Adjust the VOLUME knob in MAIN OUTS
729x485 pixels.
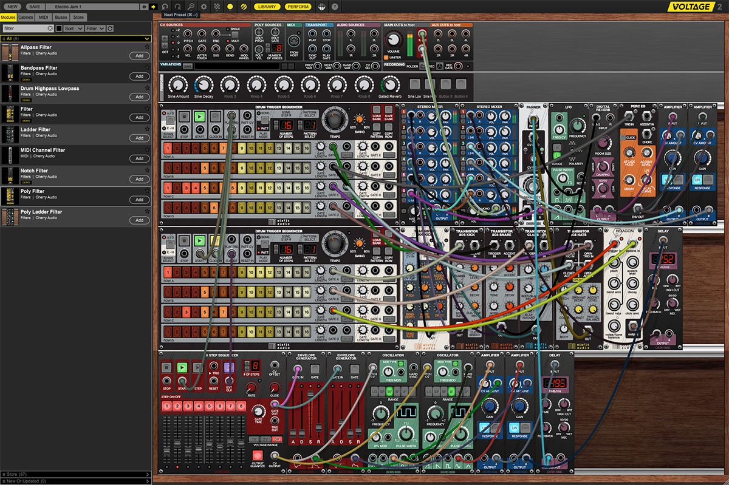[394, 39]
